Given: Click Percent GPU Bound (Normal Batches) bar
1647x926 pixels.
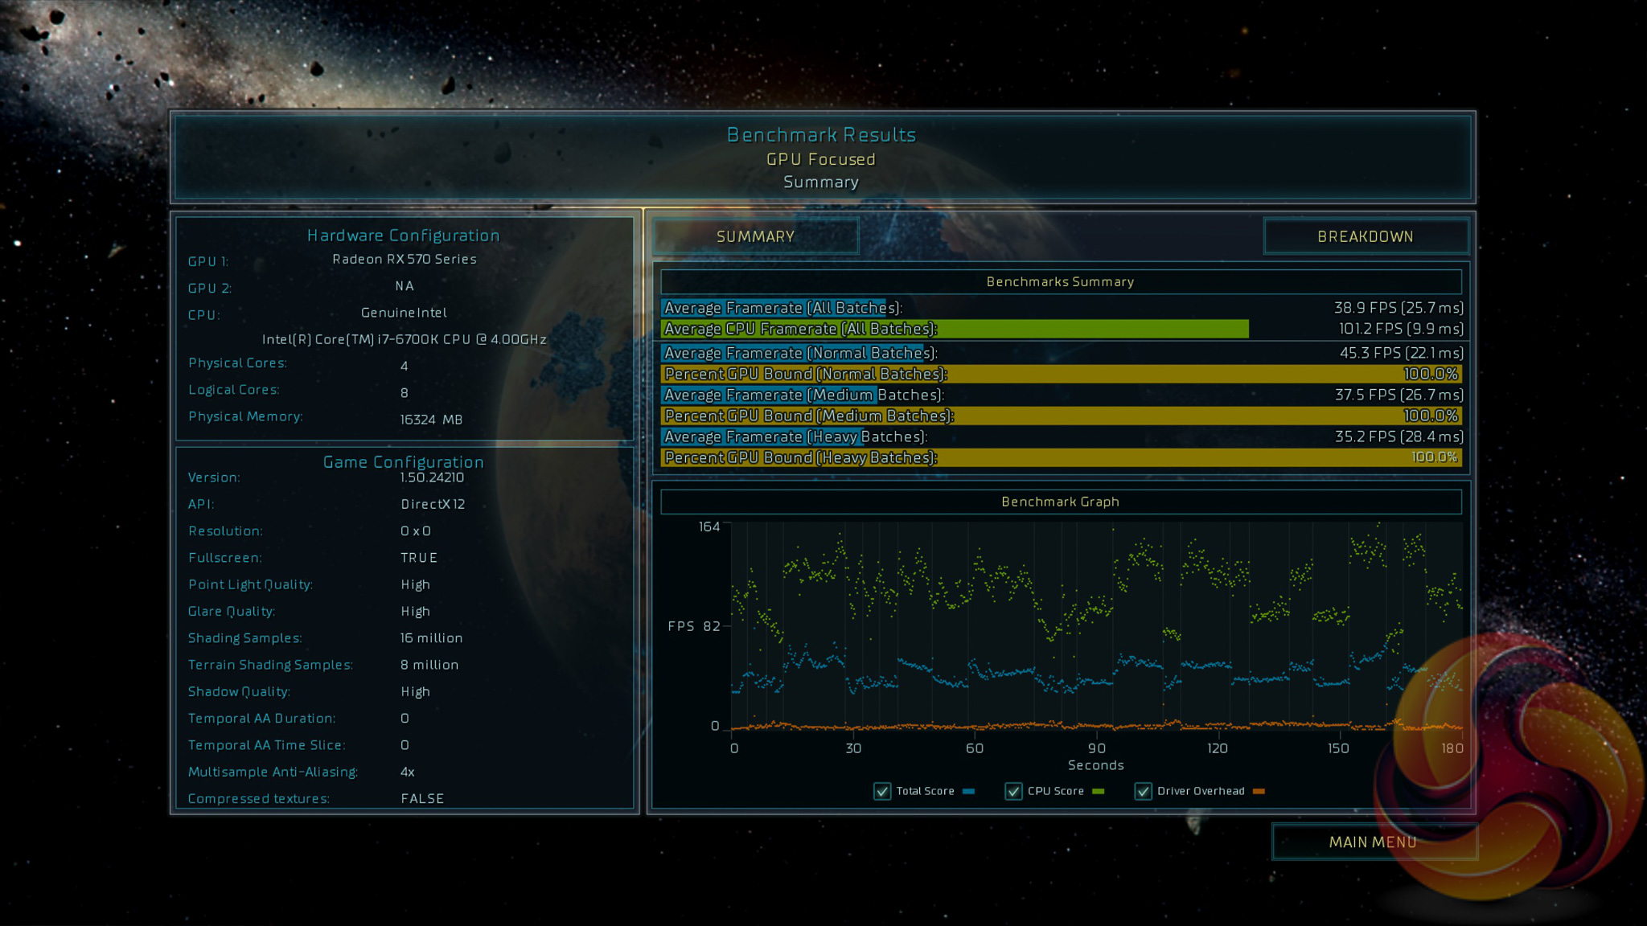Looking at the screenshot, I should pyautogui.click(x=1062, y=374).
